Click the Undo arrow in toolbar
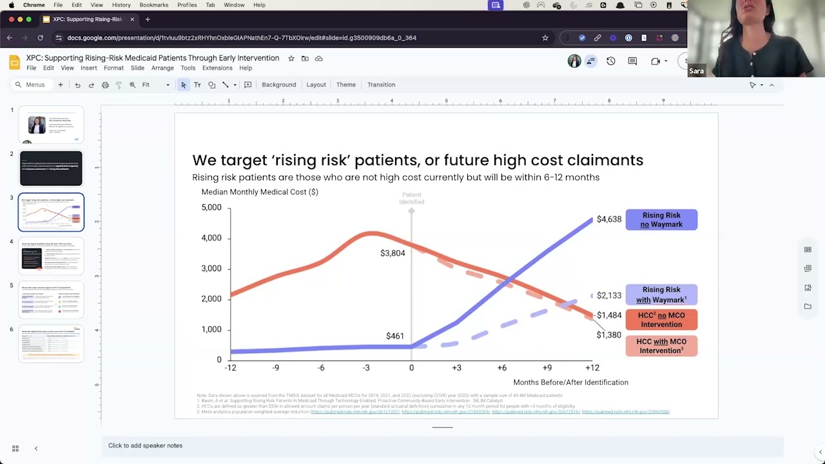825x464 pixels. point(77,85)
